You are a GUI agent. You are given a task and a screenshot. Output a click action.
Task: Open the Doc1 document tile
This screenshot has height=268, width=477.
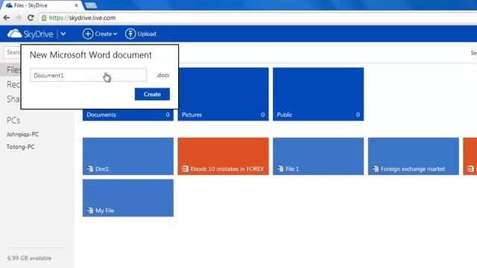click(x=128, y=156)
